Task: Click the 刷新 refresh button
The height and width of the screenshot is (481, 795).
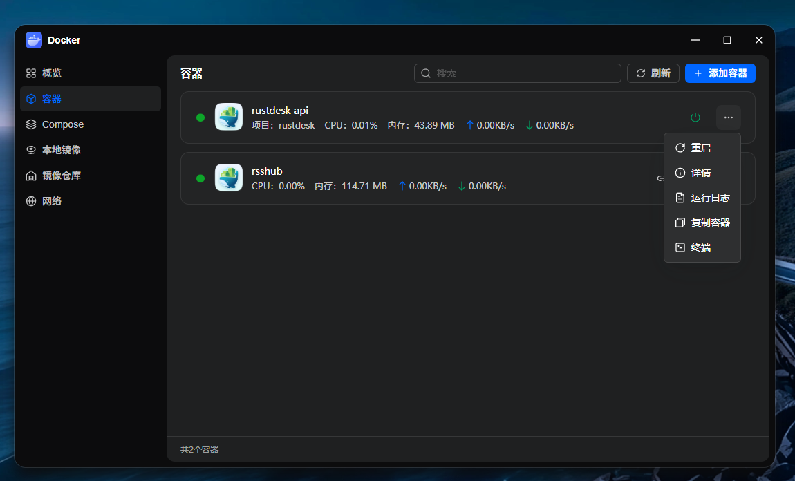Action: pos(653,73)
